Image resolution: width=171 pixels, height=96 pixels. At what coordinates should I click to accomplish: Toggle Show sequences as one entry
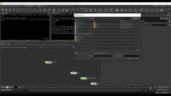[92, 53]
